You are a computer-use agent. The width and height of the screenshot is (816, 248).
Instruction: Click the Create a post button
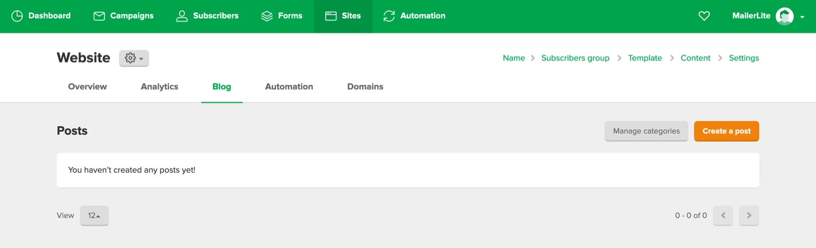(x=726, y=131)
